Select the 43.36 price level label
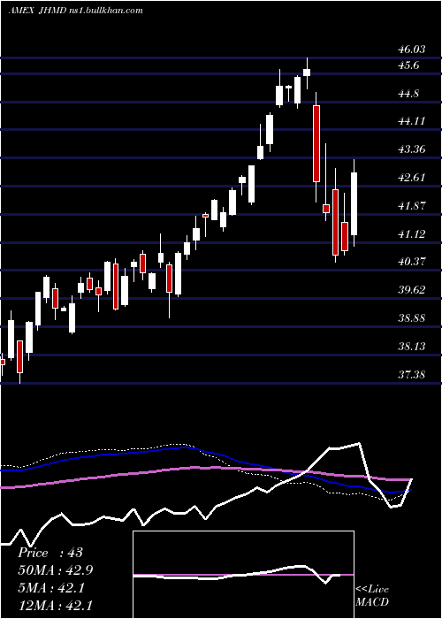Image resolution: width=442 pixels, height=619 pixels. point(412,149)
